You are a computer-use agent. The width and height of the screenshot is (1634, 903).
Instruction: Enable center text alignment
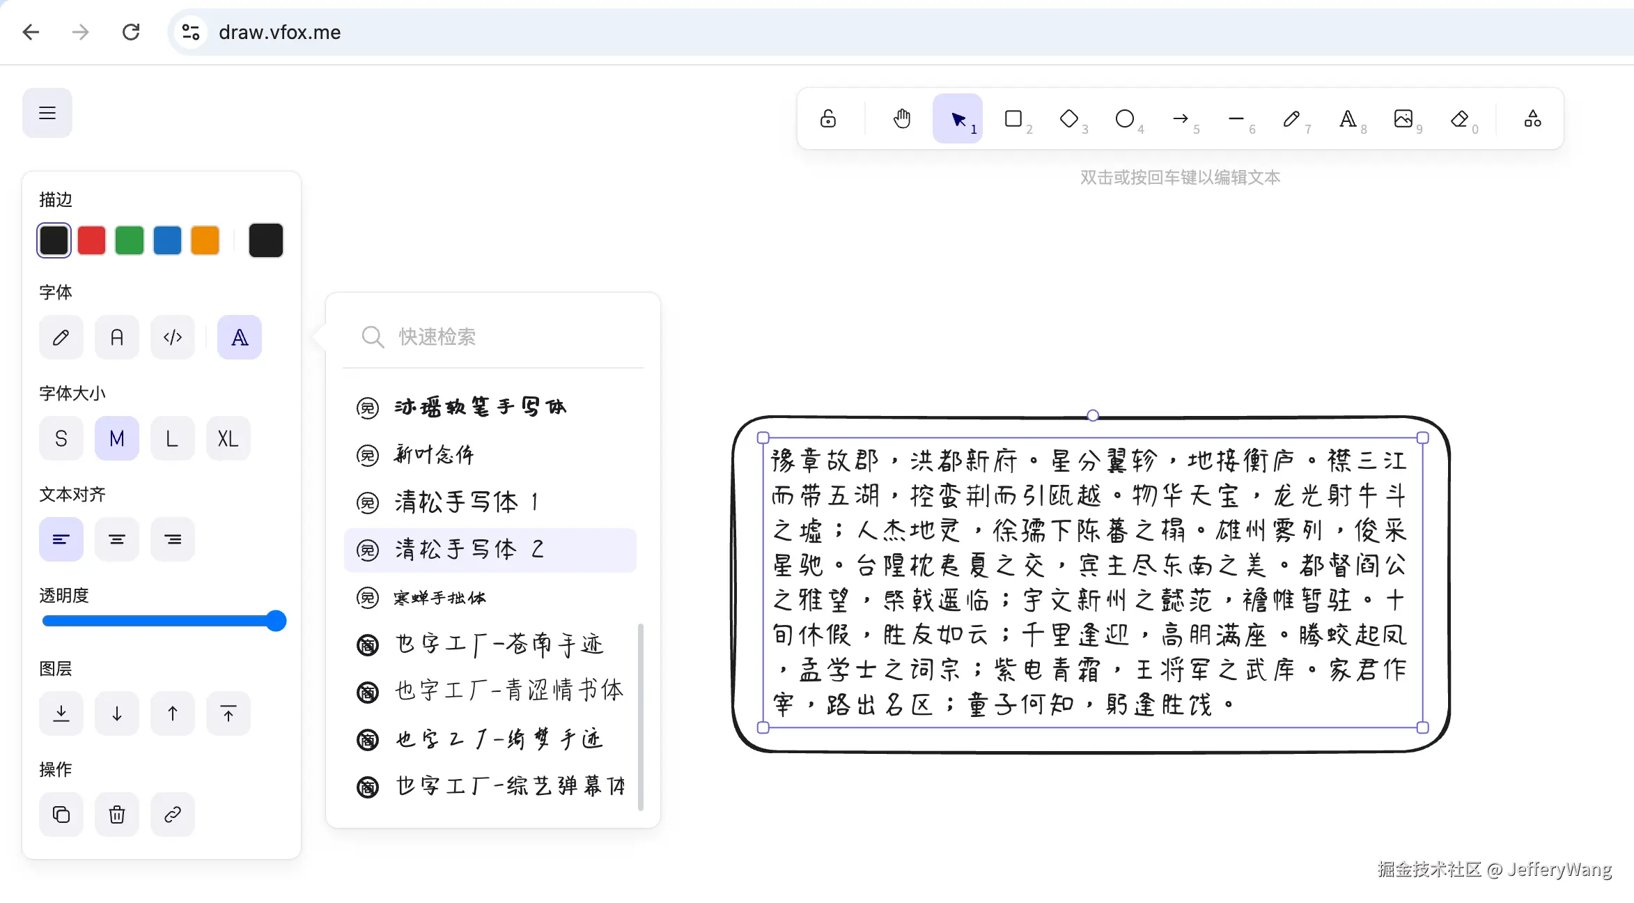pyautogui.click(x=116, y=539)
